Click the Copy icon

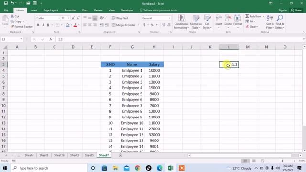(x=12, y=21)
